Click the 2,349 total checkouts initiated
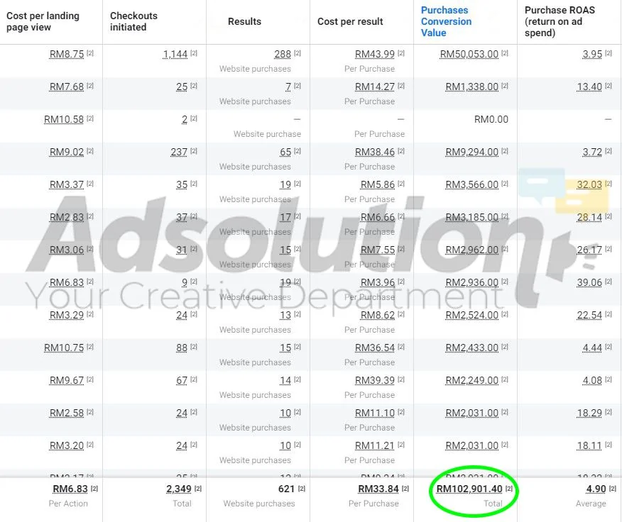Viewport: 622px width, 522px height. coord(178,489)
